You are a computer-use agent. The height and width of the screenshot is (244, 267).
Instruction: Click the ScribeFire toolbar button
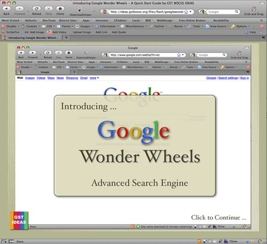coord(11,32)
